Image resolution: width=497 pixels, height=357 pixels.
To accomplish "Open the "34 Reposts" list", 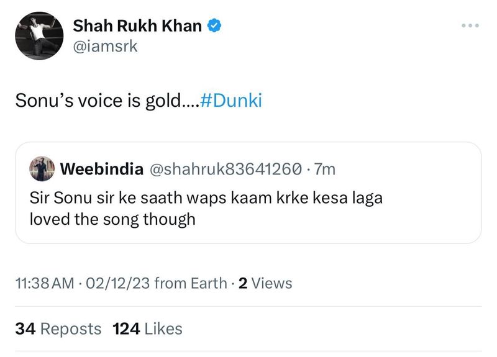I will click(x=58, y=328).
